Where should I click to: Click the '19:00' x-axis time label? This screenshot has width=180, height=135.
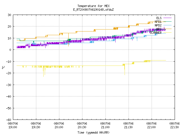pos(13,127)
